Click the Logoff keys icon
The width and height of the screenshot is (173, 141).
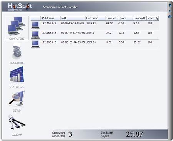click(17, 122)
